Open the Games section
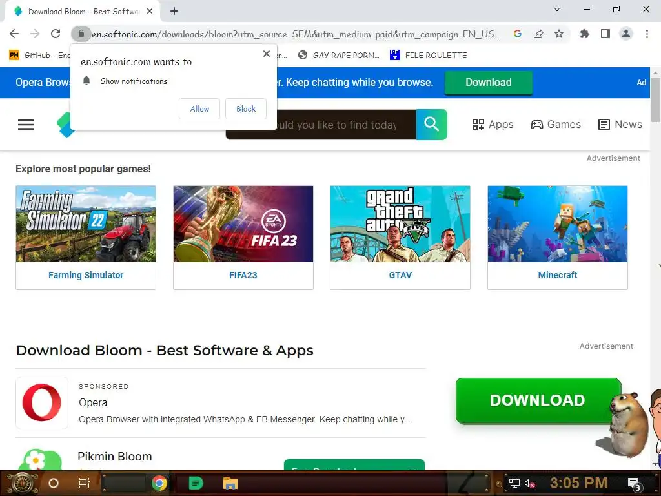Image resolution: width=661 pixels, height=496 pixels. point(556,125)
